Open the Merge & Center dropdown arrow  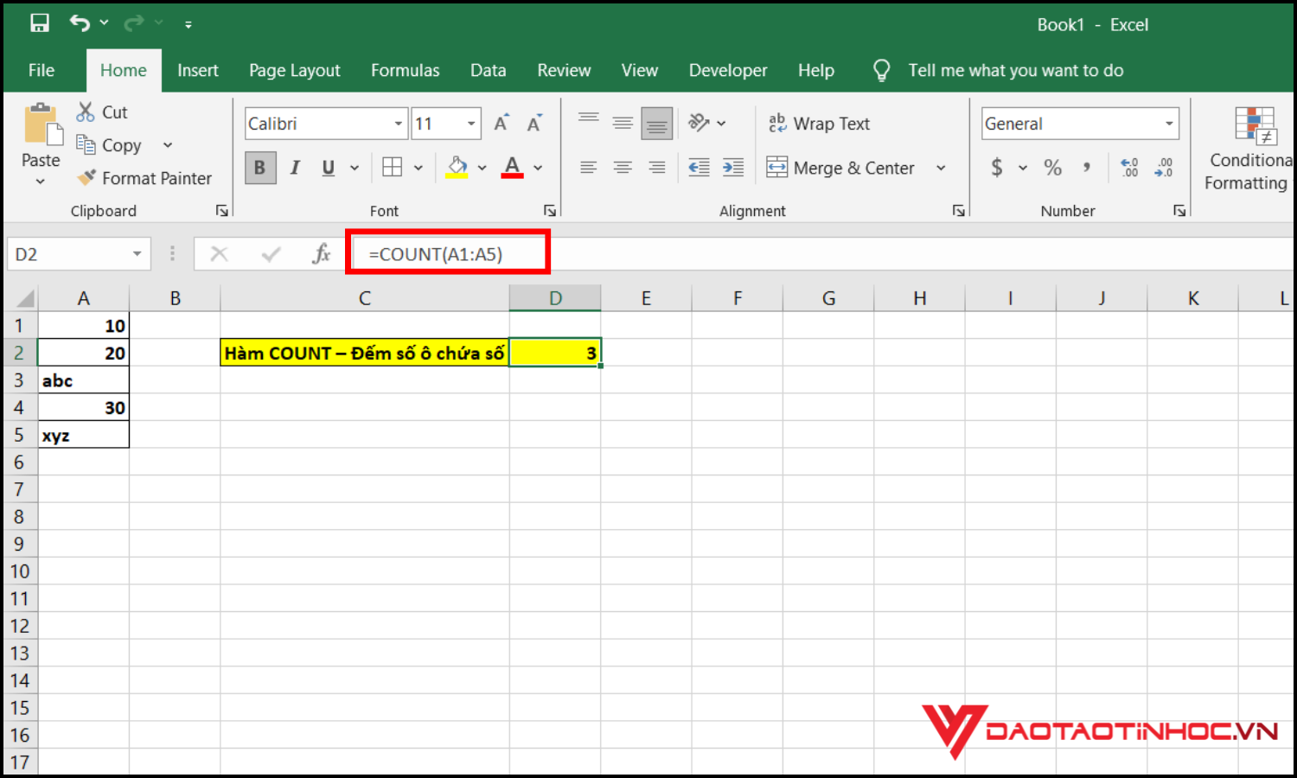941,168
